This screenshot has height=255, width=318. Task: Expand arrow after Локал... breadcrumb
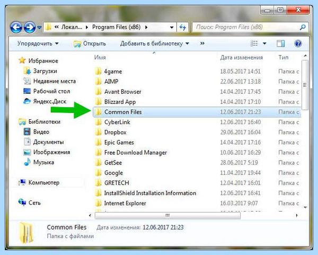coord(87,27)
